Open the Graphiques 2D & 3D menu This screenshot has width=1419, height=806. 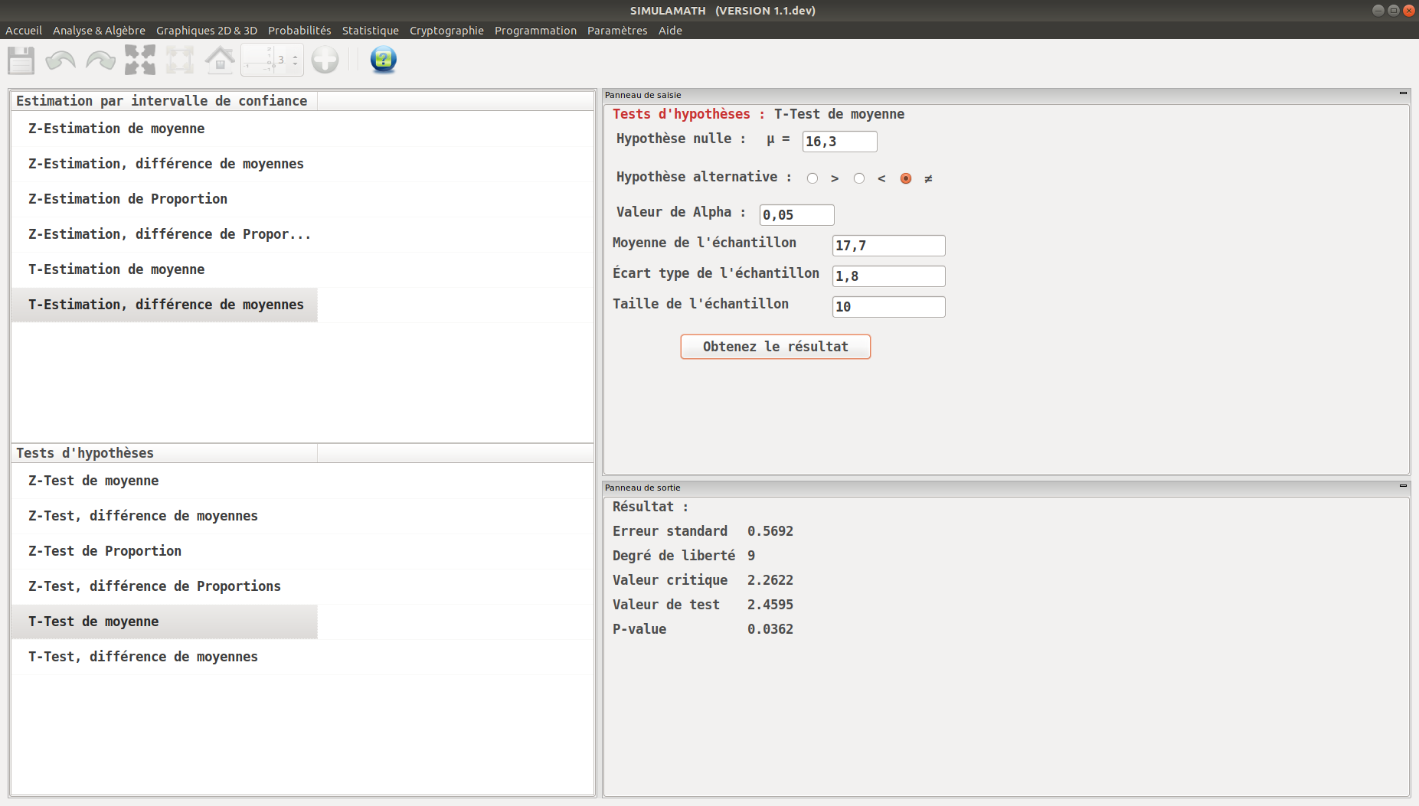207,31
